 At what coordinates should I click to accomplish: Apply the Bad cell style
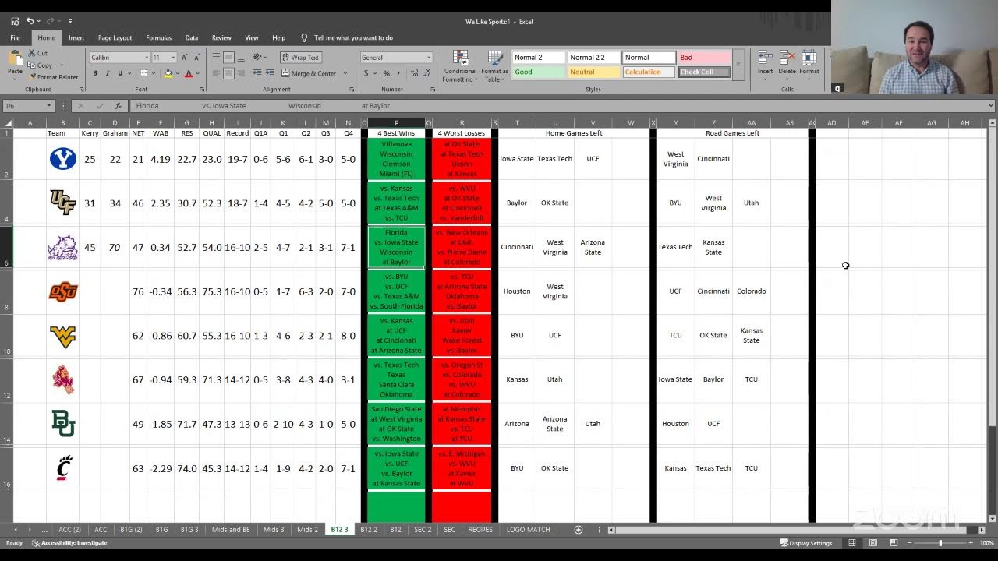[x=704, y=58]
